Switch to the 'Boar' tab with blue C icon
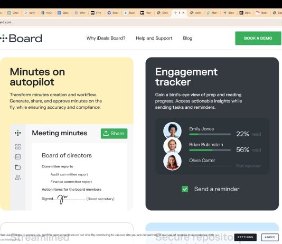This screenshot has width=282, height=244. [x=113, y=13]
